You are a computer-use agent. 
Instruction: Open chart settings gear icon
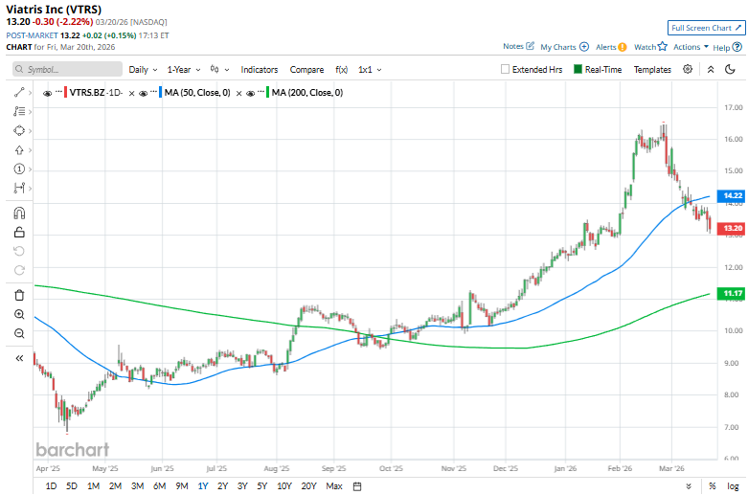pos(688,69)
